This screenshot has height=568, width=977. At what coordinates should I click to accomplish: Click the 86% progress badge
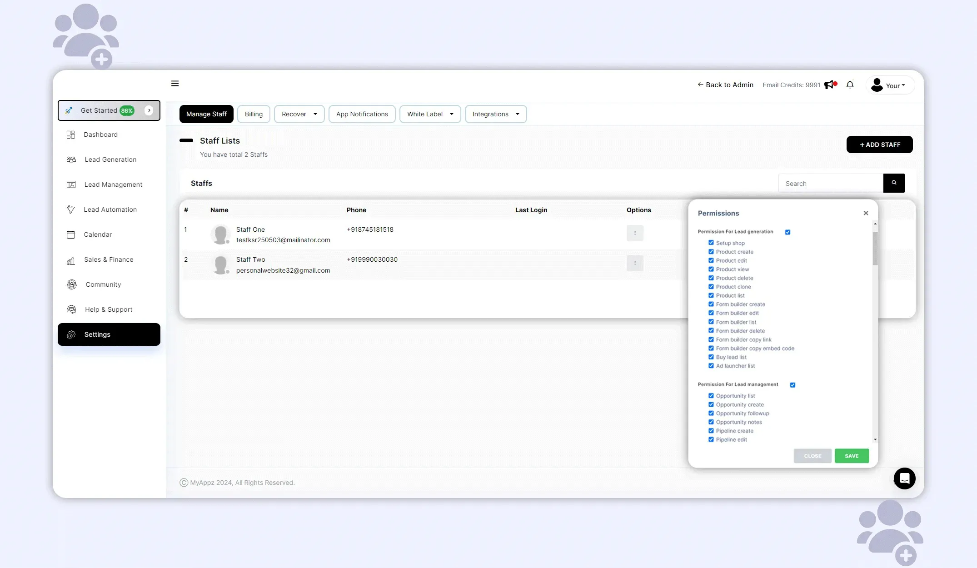127,110
